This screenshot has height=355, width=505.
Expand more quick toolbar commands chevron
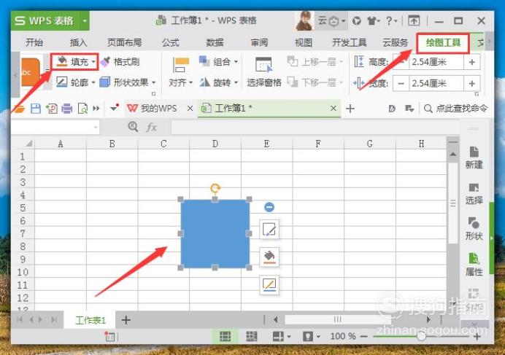point(96,109)
